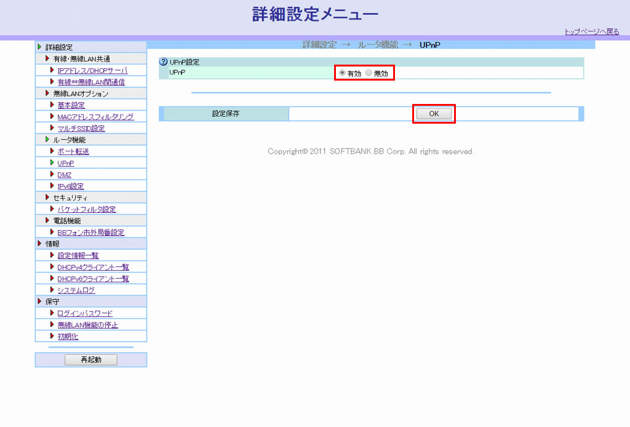630x427 pixels.
Task: Open the ログインパスワード settings link
Action: [x=85, y=313]
